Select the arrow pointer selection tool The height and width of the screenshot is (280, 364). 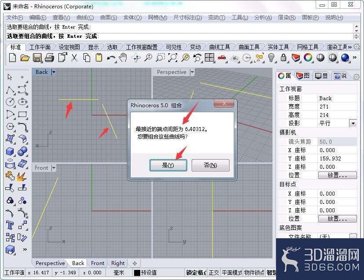10,77
